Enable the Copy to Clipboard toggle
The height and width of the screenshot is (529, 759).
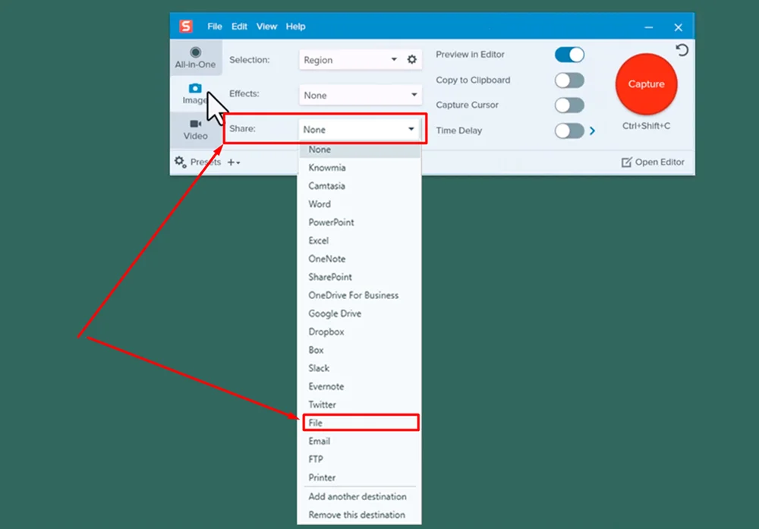569,80
